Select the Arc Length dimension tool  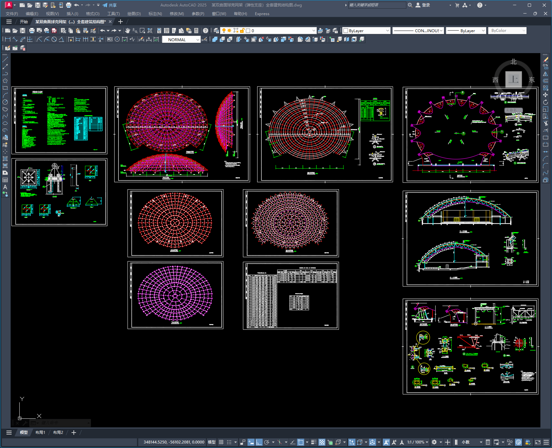tap(23, 39)
